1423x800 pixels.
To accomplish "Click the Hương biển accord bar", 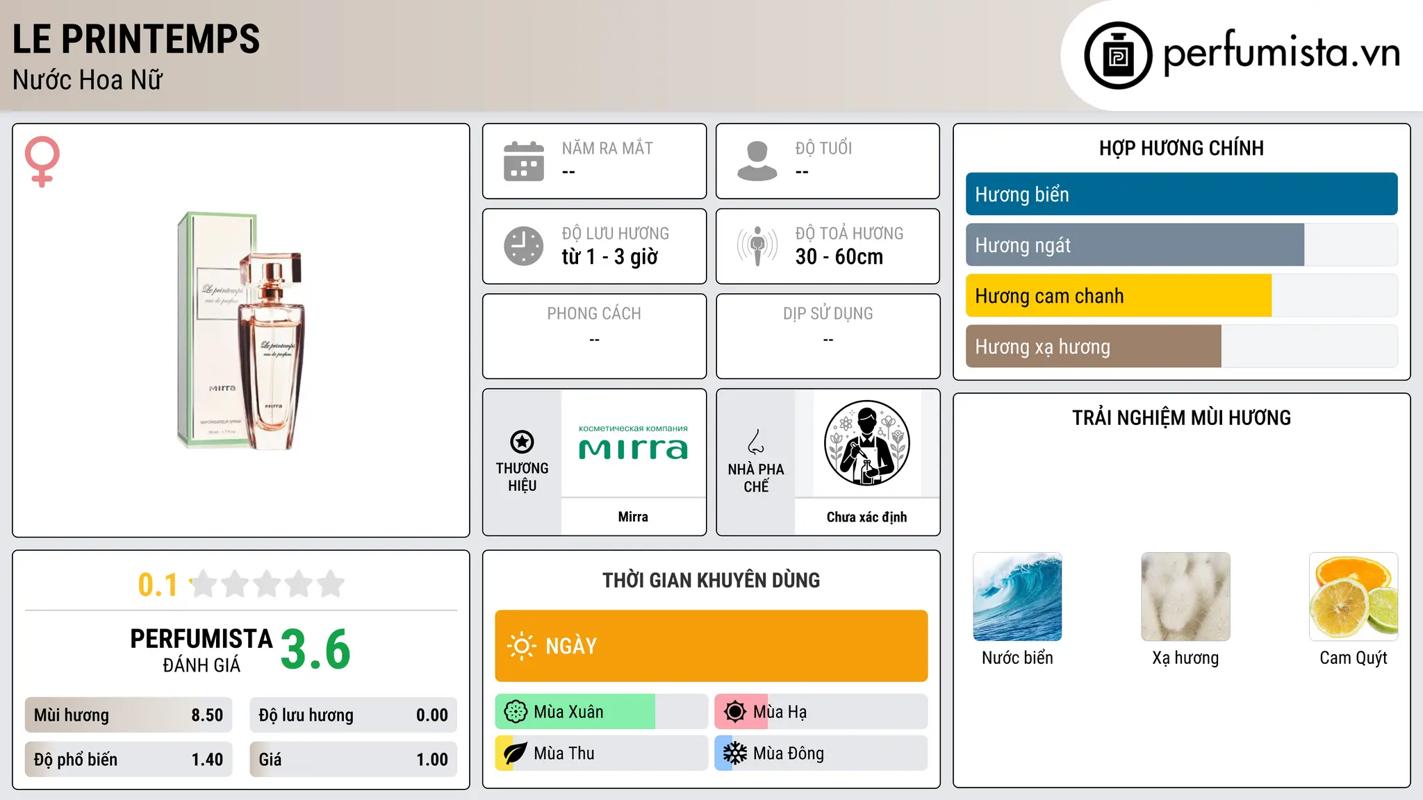I will coord(1182,194).
